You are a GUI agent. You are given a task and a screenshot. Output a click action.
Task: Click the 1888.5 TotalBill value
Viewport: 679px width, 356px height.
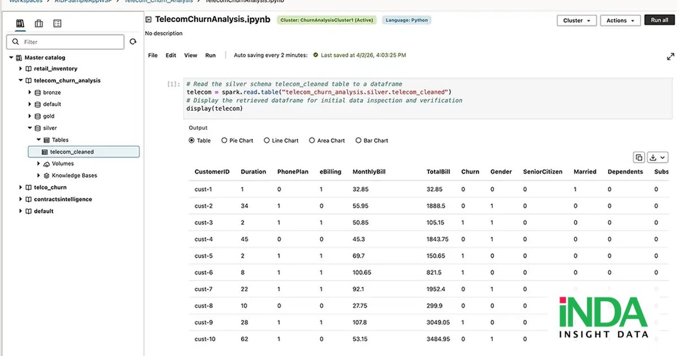pyautogui.click(x=436, y=206)
